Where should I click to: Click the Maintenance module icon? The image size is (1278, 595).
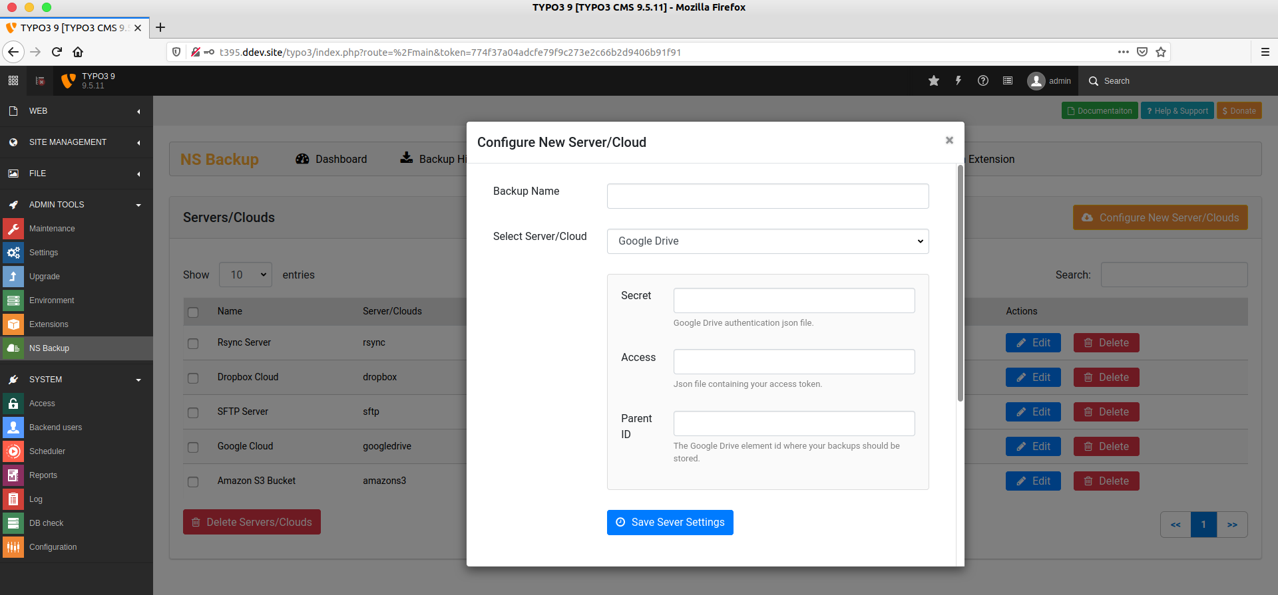pyautogui.click(x=13, y=229)
